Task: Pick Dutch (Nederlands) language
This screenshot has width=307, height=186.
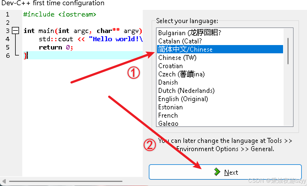Action: coord(220,90)
